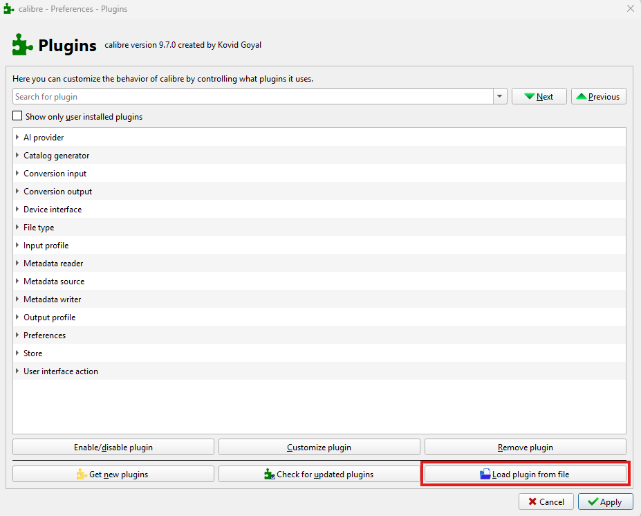Click Enable/disable plugin button

tap(113, 447)
